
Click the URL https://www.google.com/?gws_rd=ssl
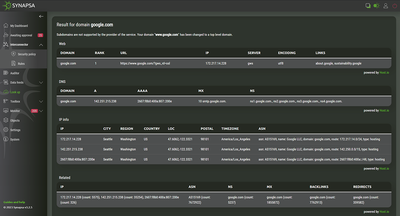pyautogui.click(x=145, y=63)
